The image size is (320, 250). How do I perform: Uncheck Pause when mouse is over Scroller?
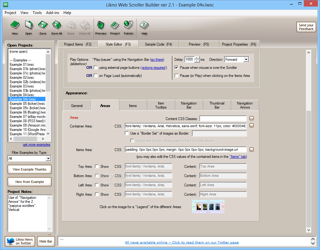point(177,68)
